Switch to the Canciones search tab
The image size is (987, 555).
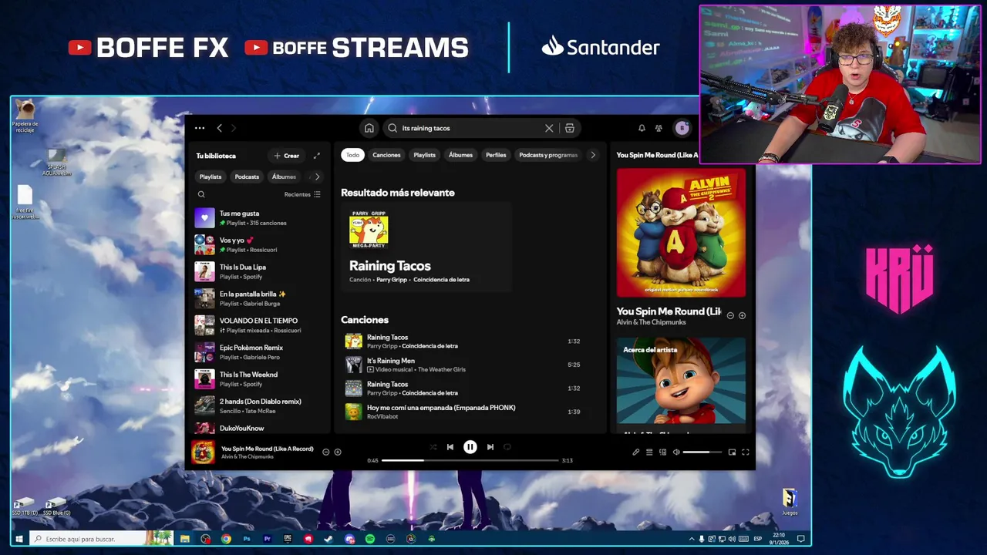(386, 155)
